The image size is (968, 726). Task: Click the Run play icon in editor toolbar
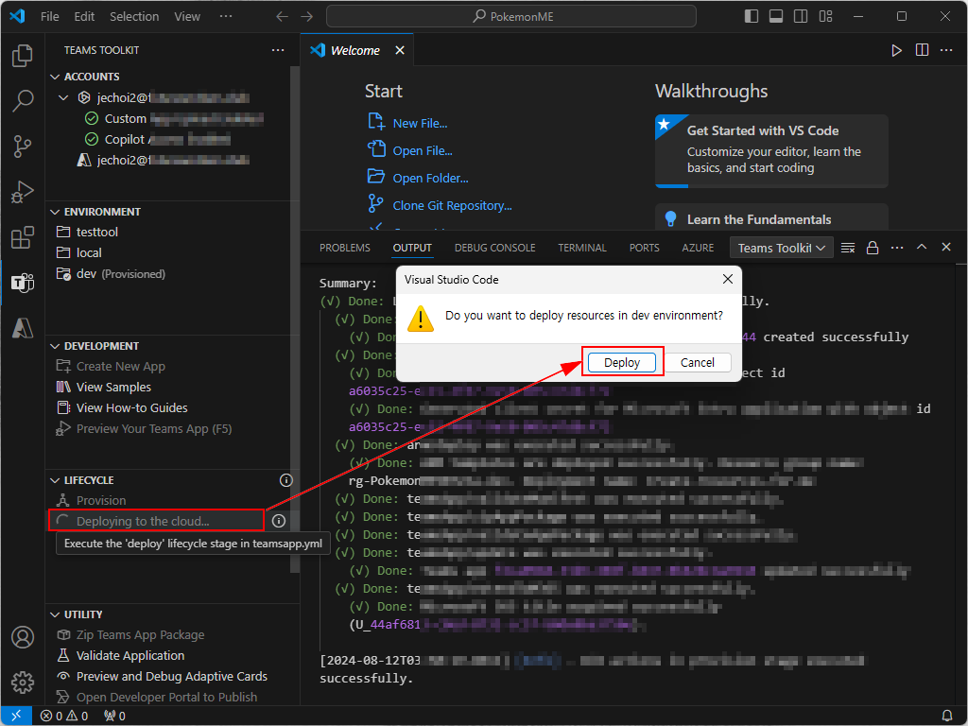pos(896,51)
